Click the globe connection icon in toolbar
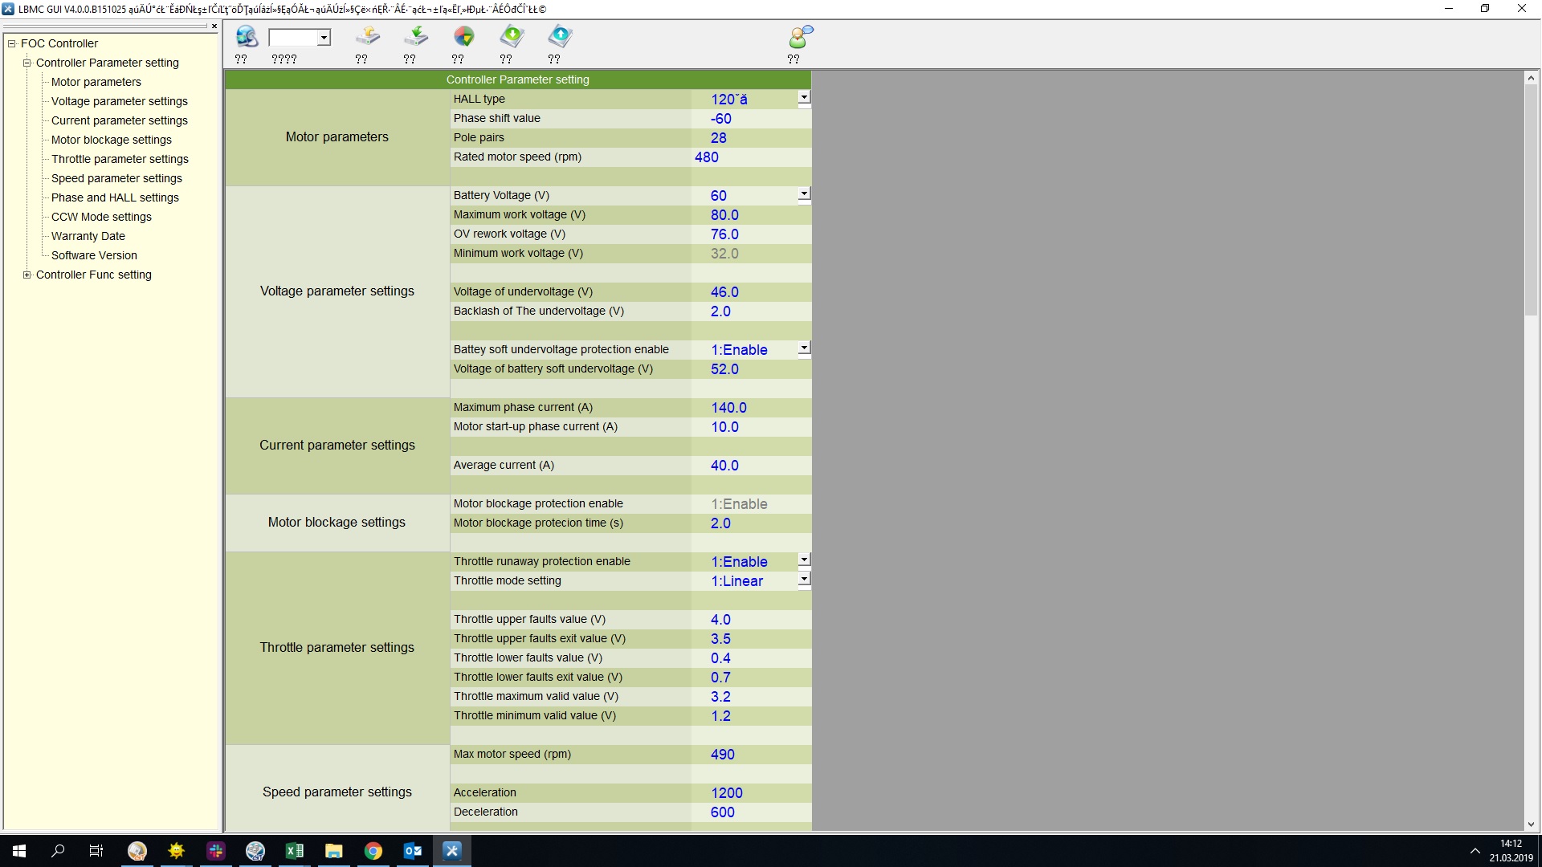Screen dimensions: 1542x867 pos(247,37)
